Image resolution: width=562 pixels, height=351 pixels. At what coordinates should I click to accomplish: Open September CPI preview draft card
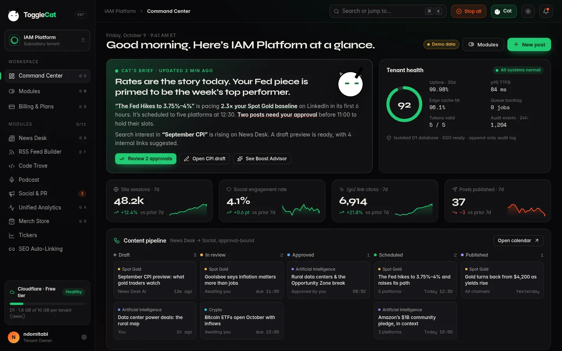pos(155,280)
